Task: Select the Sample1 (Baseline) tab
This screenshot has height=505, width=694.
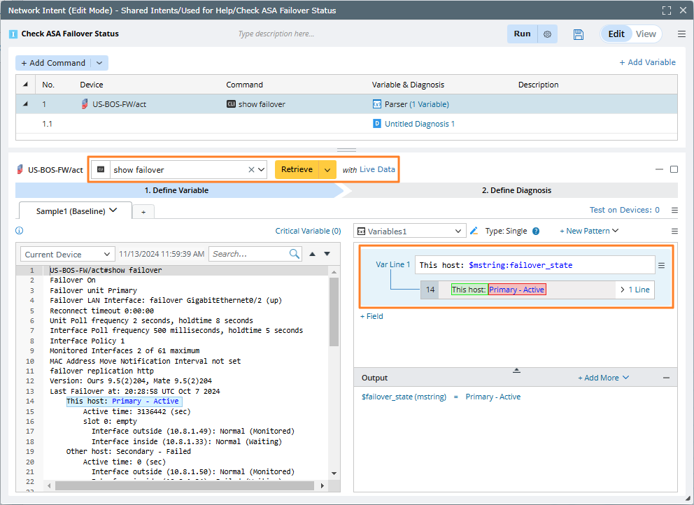Action: tap(72, 211)
